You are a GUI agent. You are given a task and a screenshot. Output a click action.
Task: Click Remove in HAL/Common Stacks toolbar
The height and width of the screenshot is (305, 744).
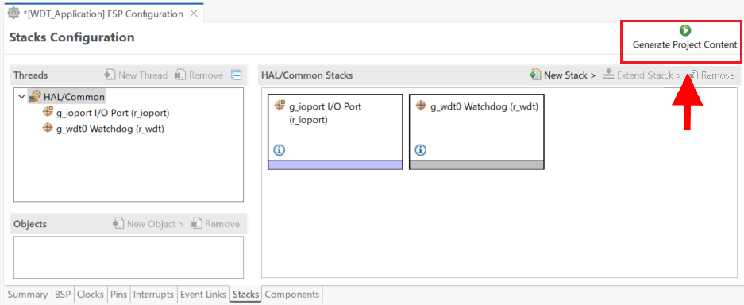click(x=711, y=75)
